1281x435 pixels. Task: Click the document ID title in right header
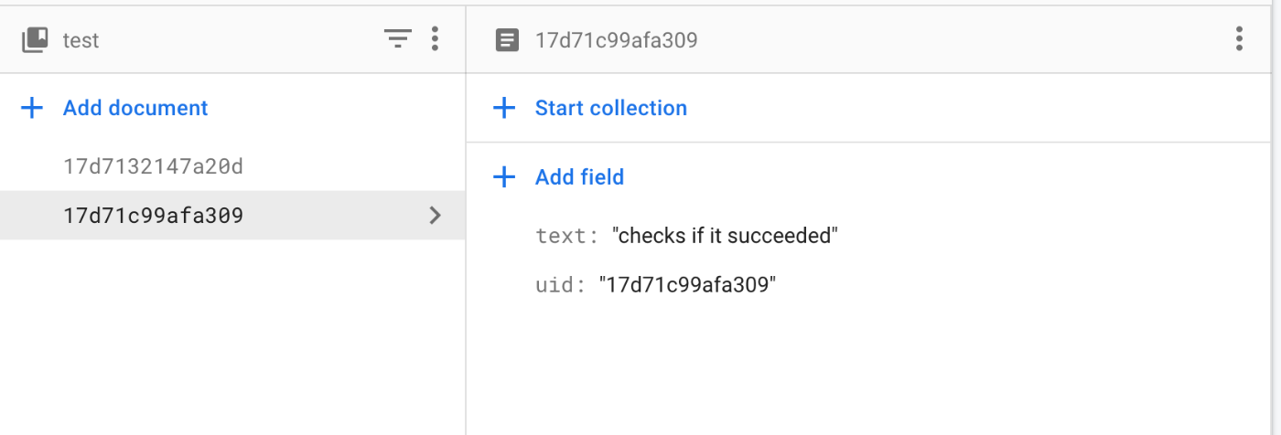(x=617, y=40)
